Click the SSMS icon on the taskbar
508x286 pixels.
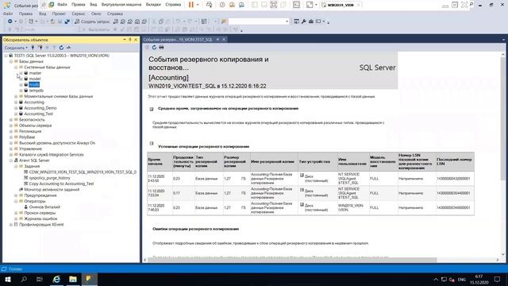pos(89,279)
